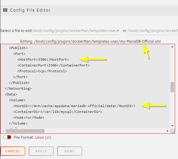Viewport: 178px width, 159px height.
Task: Click the '<Port>' opening tag line
Action: coord(19,54)
